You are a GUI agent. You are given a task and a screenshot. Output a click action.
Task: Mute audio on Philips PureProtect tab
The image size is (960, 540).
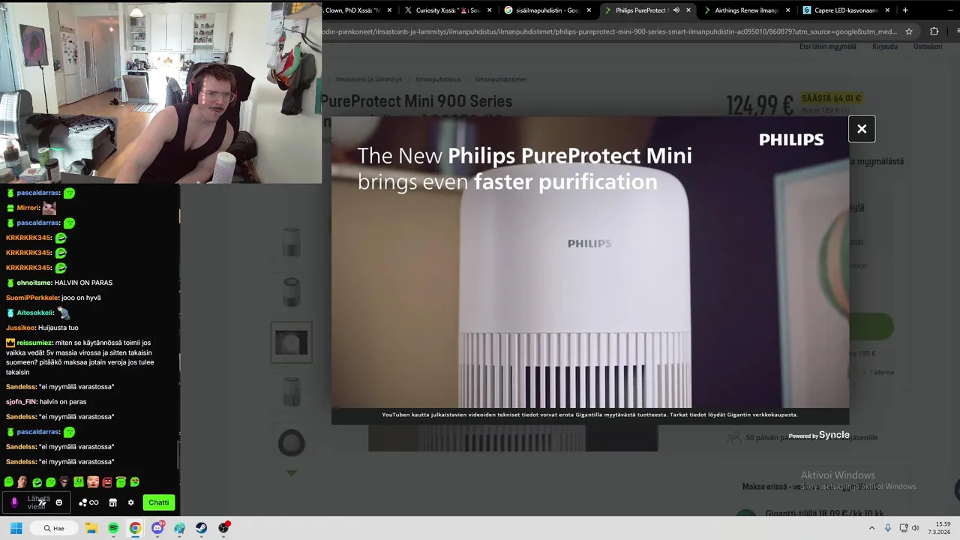[676, 10]
